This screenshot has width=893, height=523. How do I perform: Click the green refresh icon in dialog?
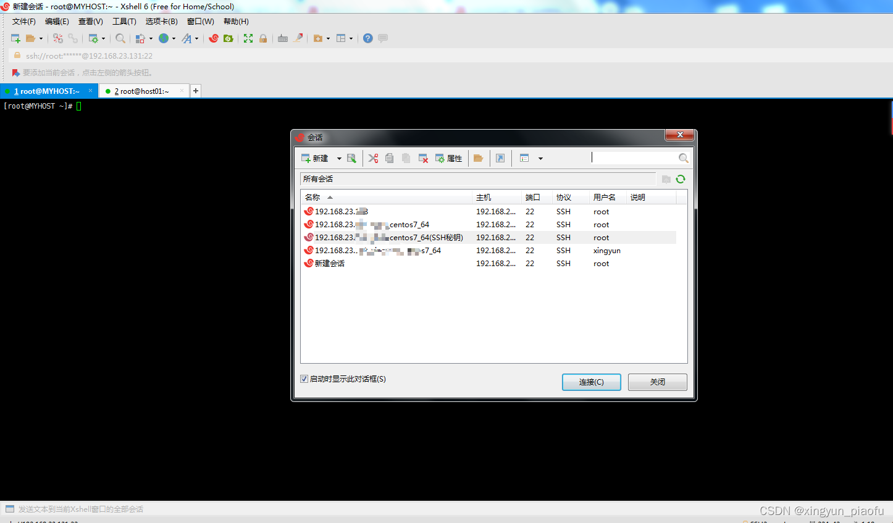coord(681,179)
